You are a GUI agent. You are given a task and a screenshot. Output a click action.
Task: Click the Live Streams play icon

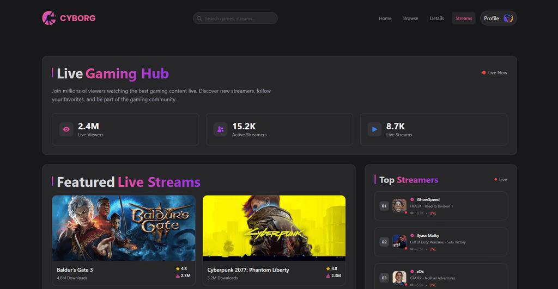point(374,129)
